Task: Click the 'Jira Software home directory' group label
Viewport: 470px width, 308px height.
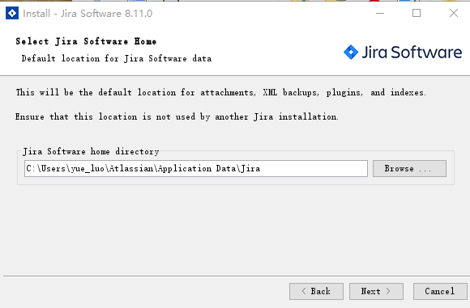Action: 91,152
